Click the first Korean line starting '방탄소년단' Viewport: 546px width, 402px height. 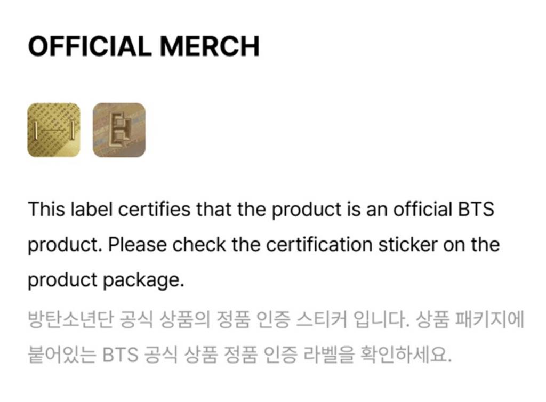[276, 321]
